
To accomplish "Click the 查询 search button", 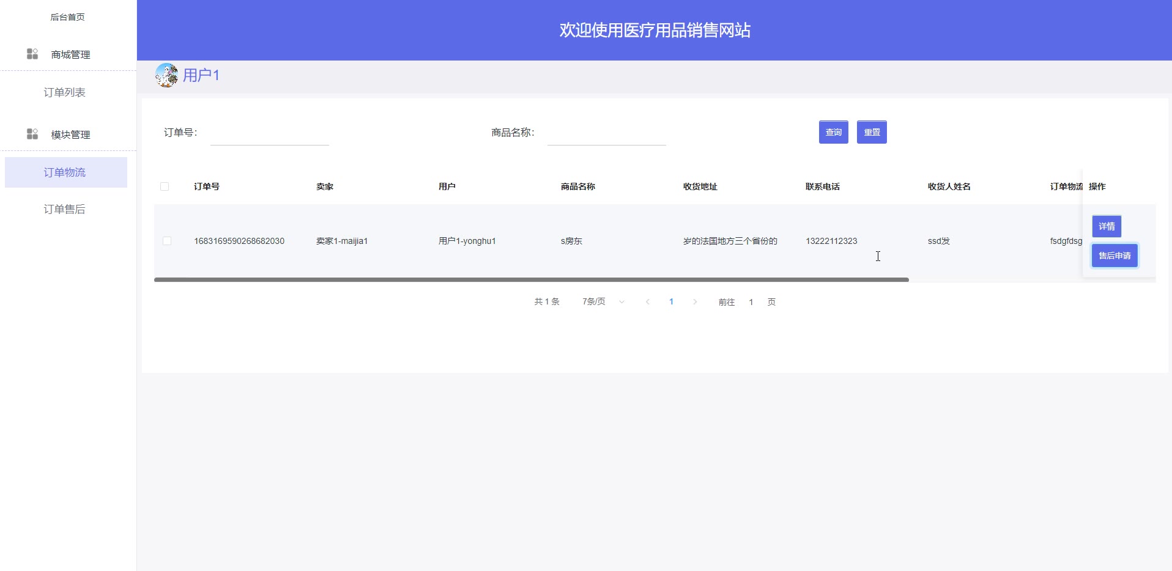I will [834, 132].
